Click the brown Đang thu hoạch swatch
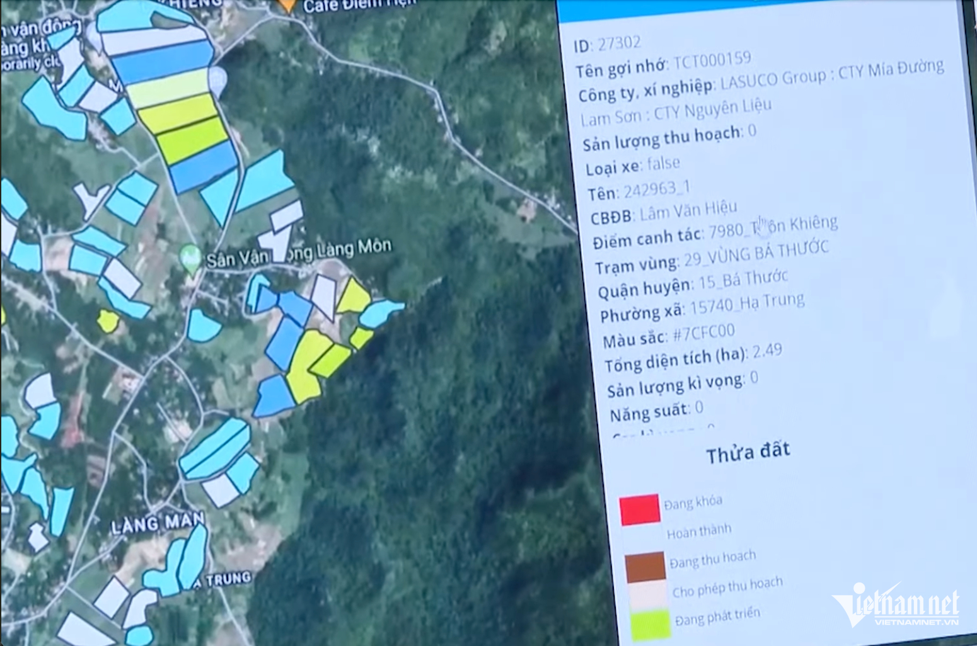Screen dimensions: 977x646 click(645, 567)
